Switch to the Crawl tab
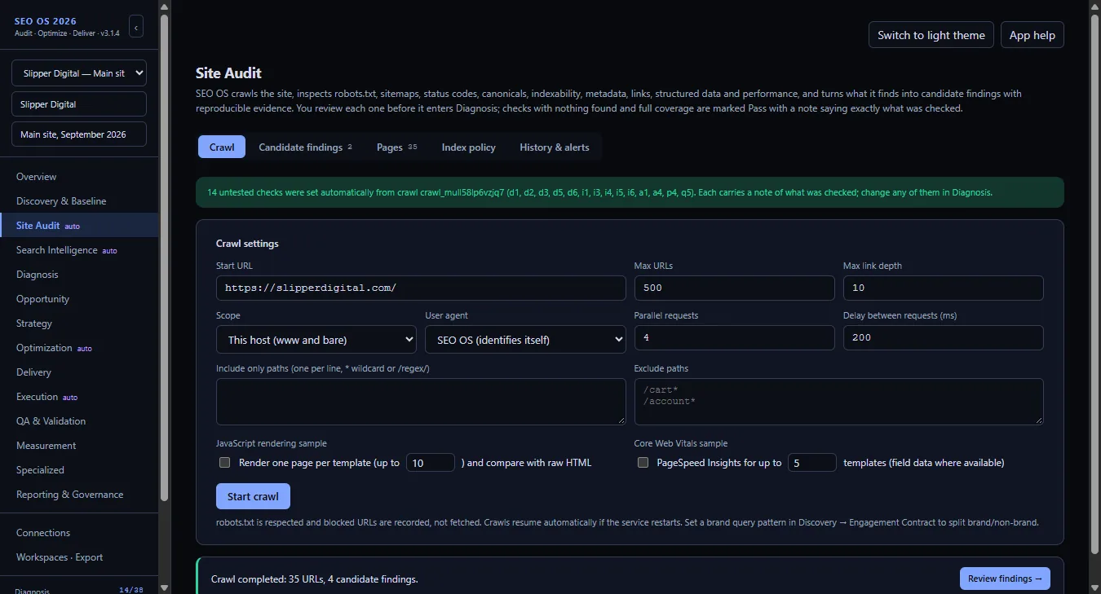Screen dimensions: 1101x594 click(222, 147)
